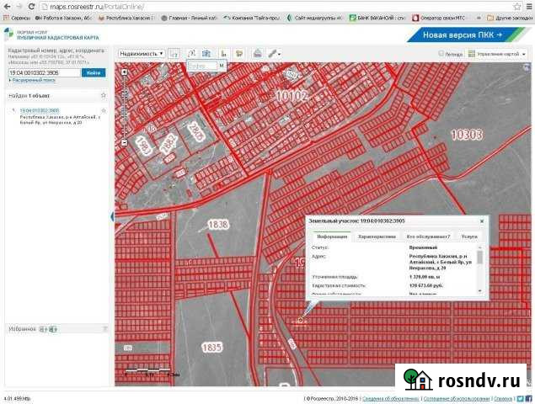Select the Кто обслуживает? tab
This screenshot has width=535, height=404.
[x=428, y=237]
